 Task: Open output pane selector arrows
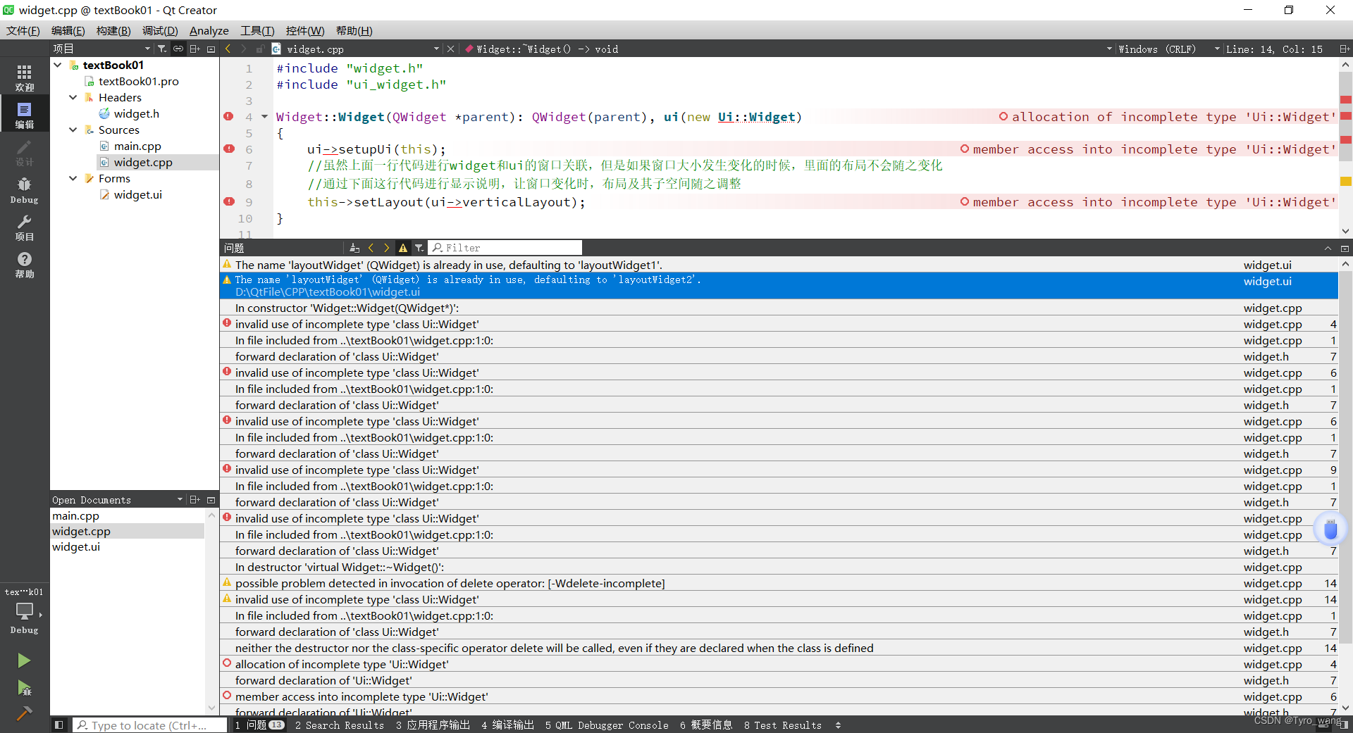(x=838, y=725)
